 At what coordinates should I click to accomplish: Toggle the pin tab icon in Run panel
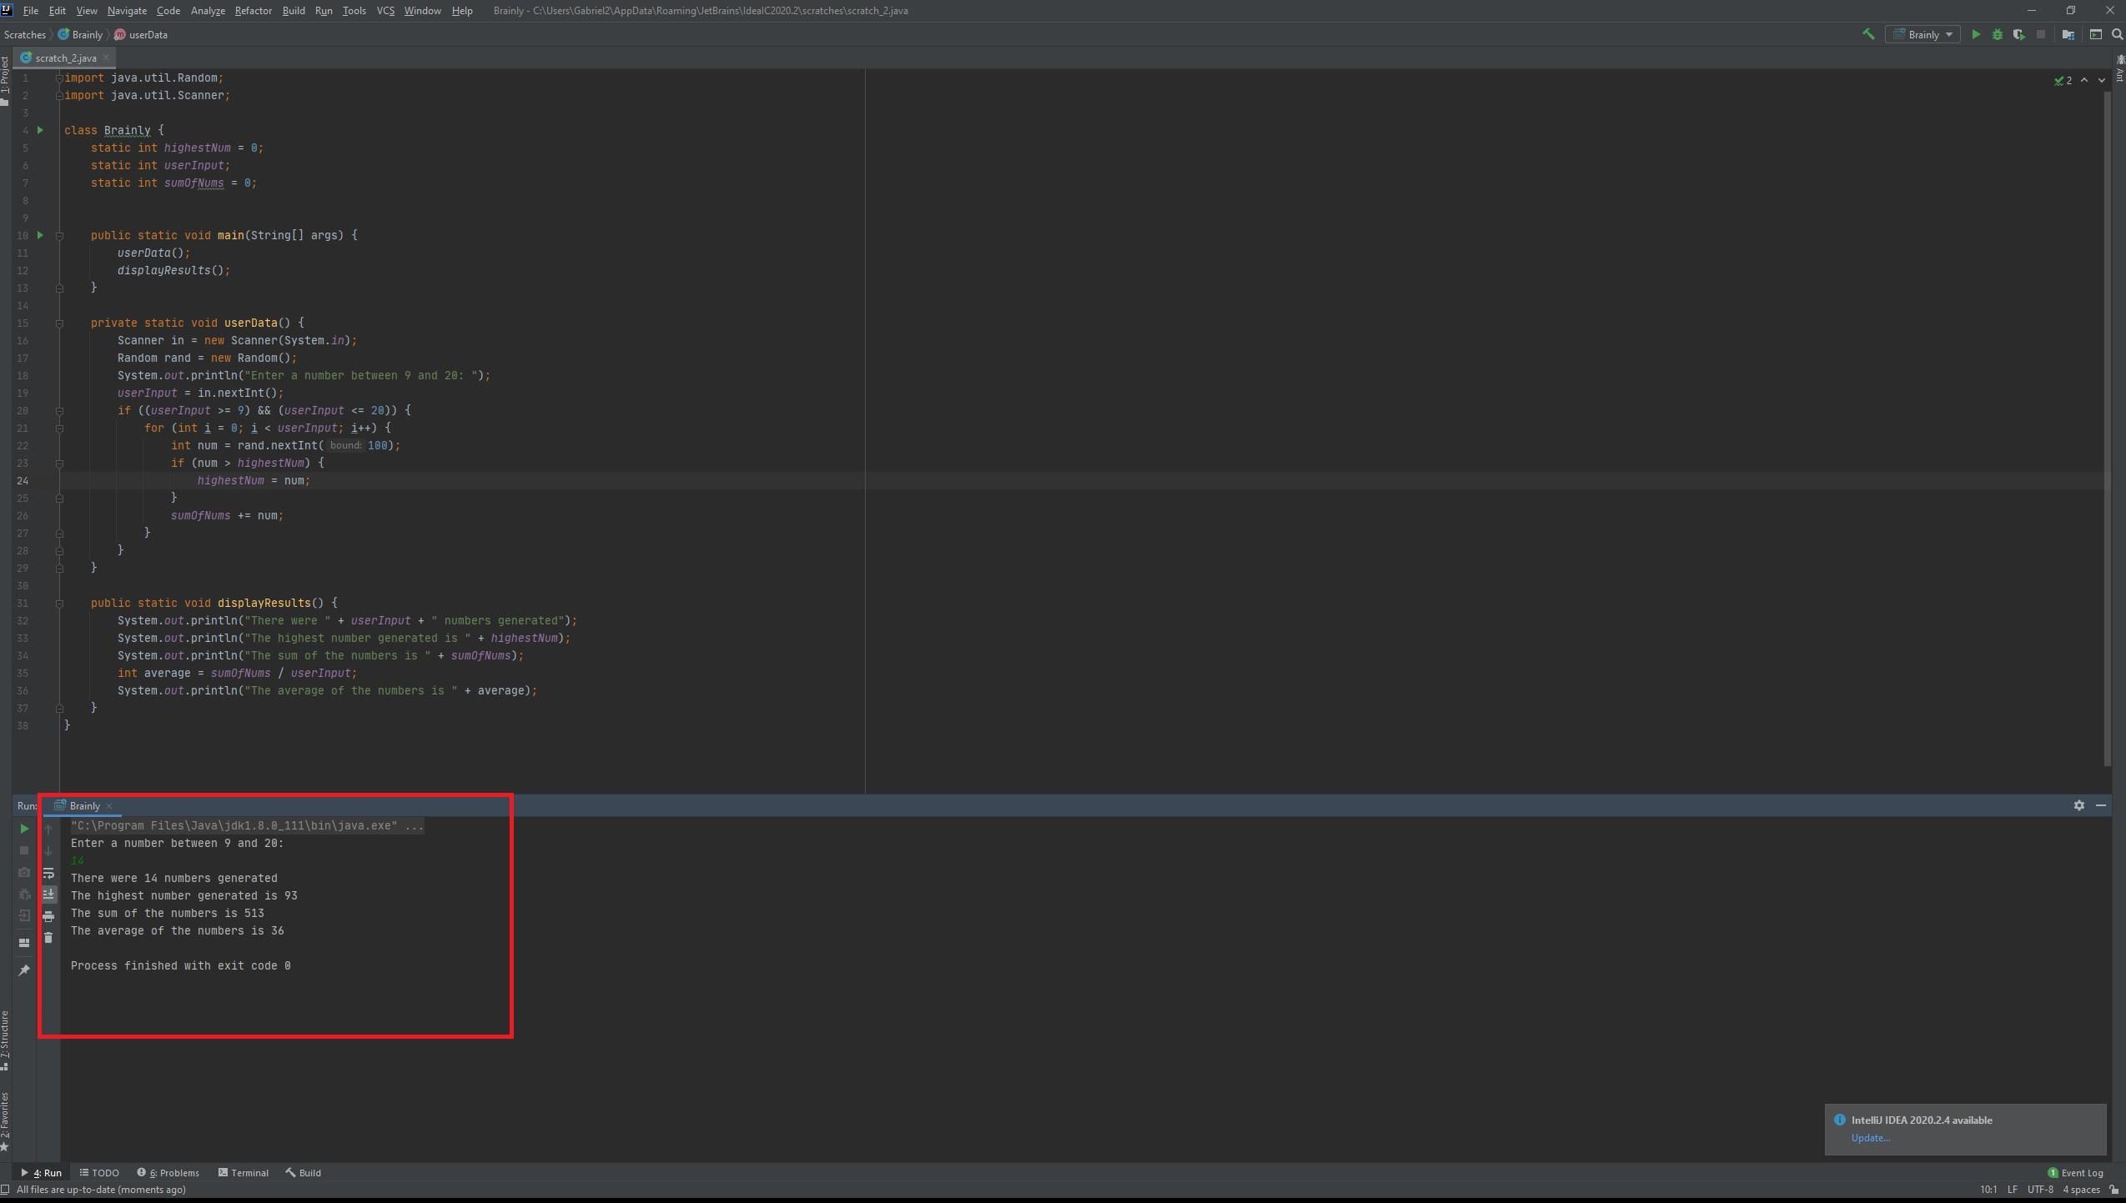24,970
